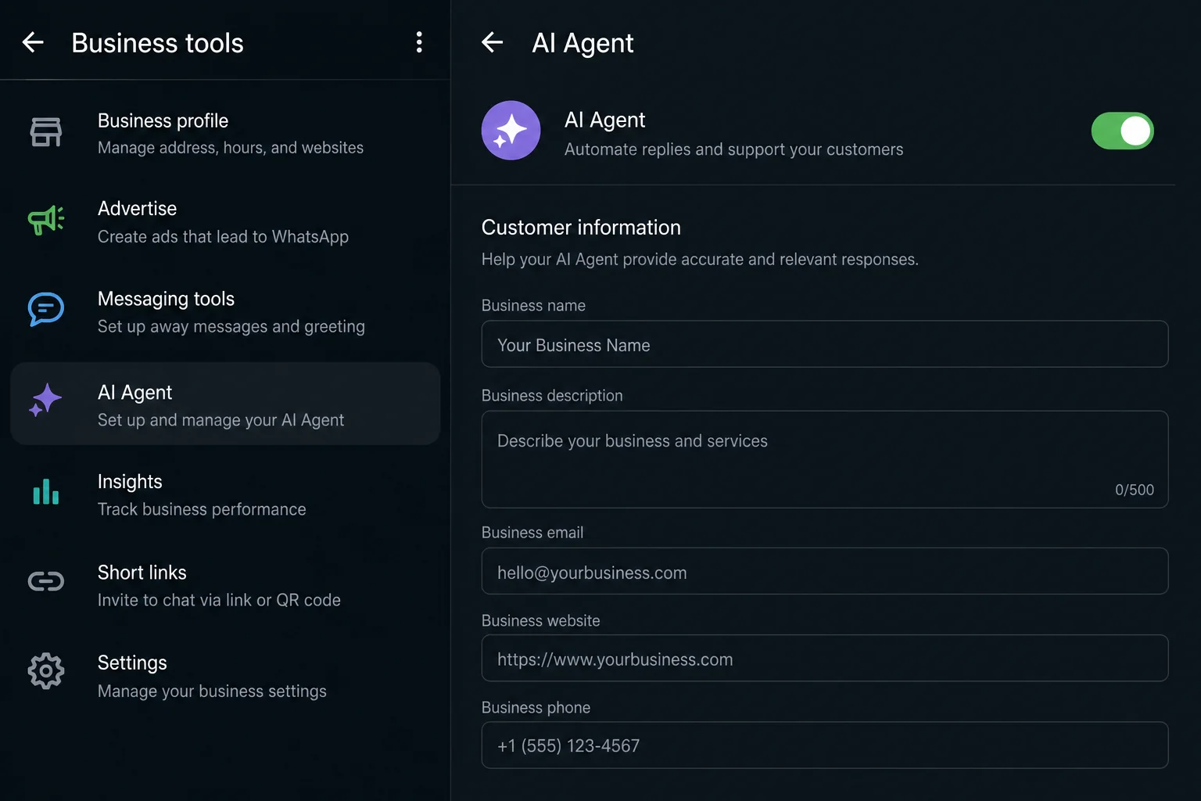This screenshot has height=801, width=1201.
Task: Open the Insights menu item
Action: (225, 494)
